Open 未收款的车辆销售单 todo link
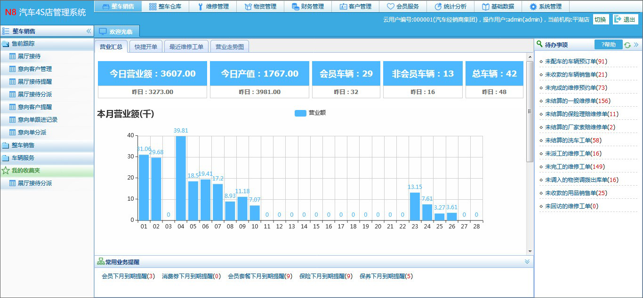Screen dimensions: 643x298 coord(576,75)
